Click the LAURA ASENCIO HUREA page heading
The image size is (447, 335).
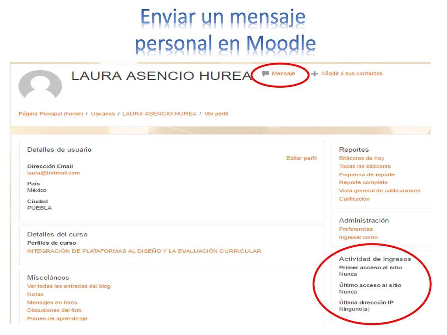coord(162,76)
